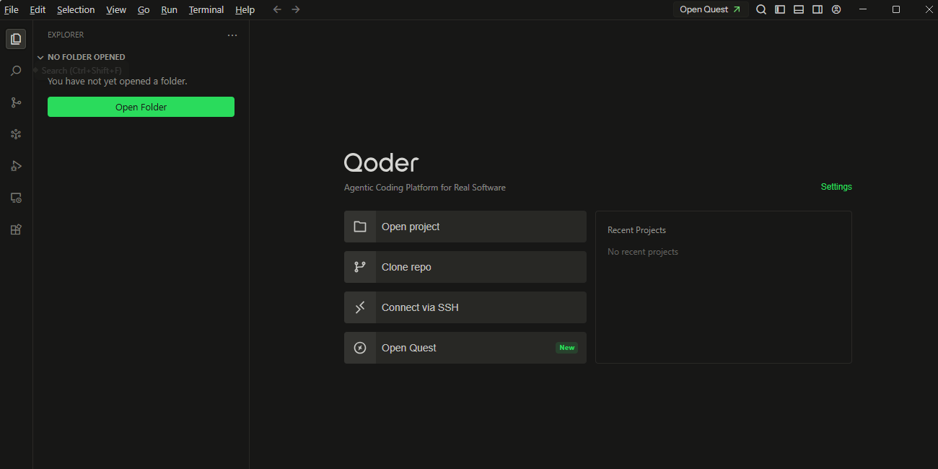Click the remote icon on Connect via SSH

coord(360,307)
